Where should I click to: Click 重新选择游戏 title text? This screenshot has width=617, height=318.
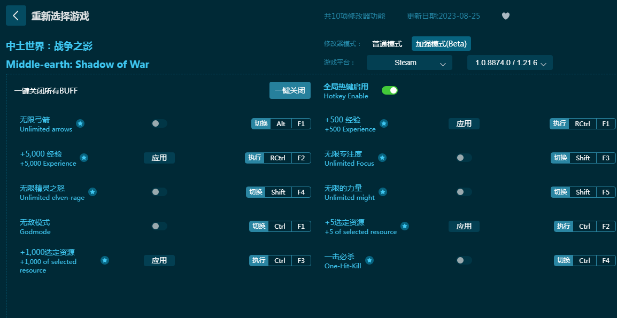pos(60,16)
